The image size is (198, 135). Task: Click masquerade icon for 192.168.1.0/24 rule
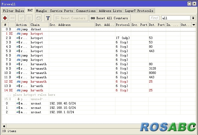pos(18,112)
